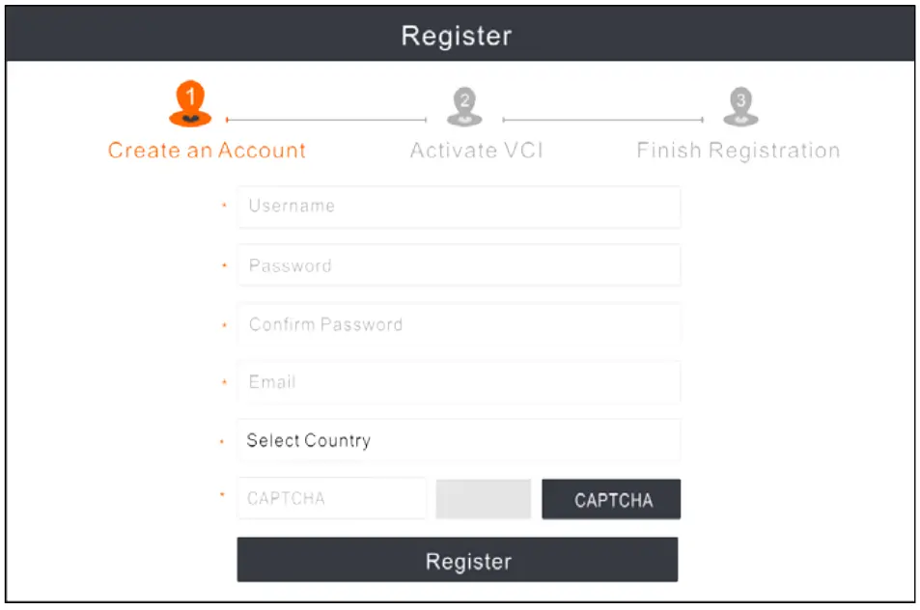The height and width of the screenshot is (610, 920).
Task: Click the CAPTCHA refresh button
Action: pos(612,499)
